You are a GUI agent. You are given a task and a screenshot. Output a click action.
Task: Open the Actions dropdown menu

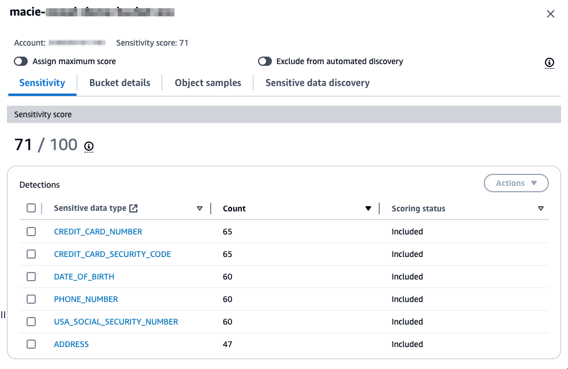pos(516,183)
